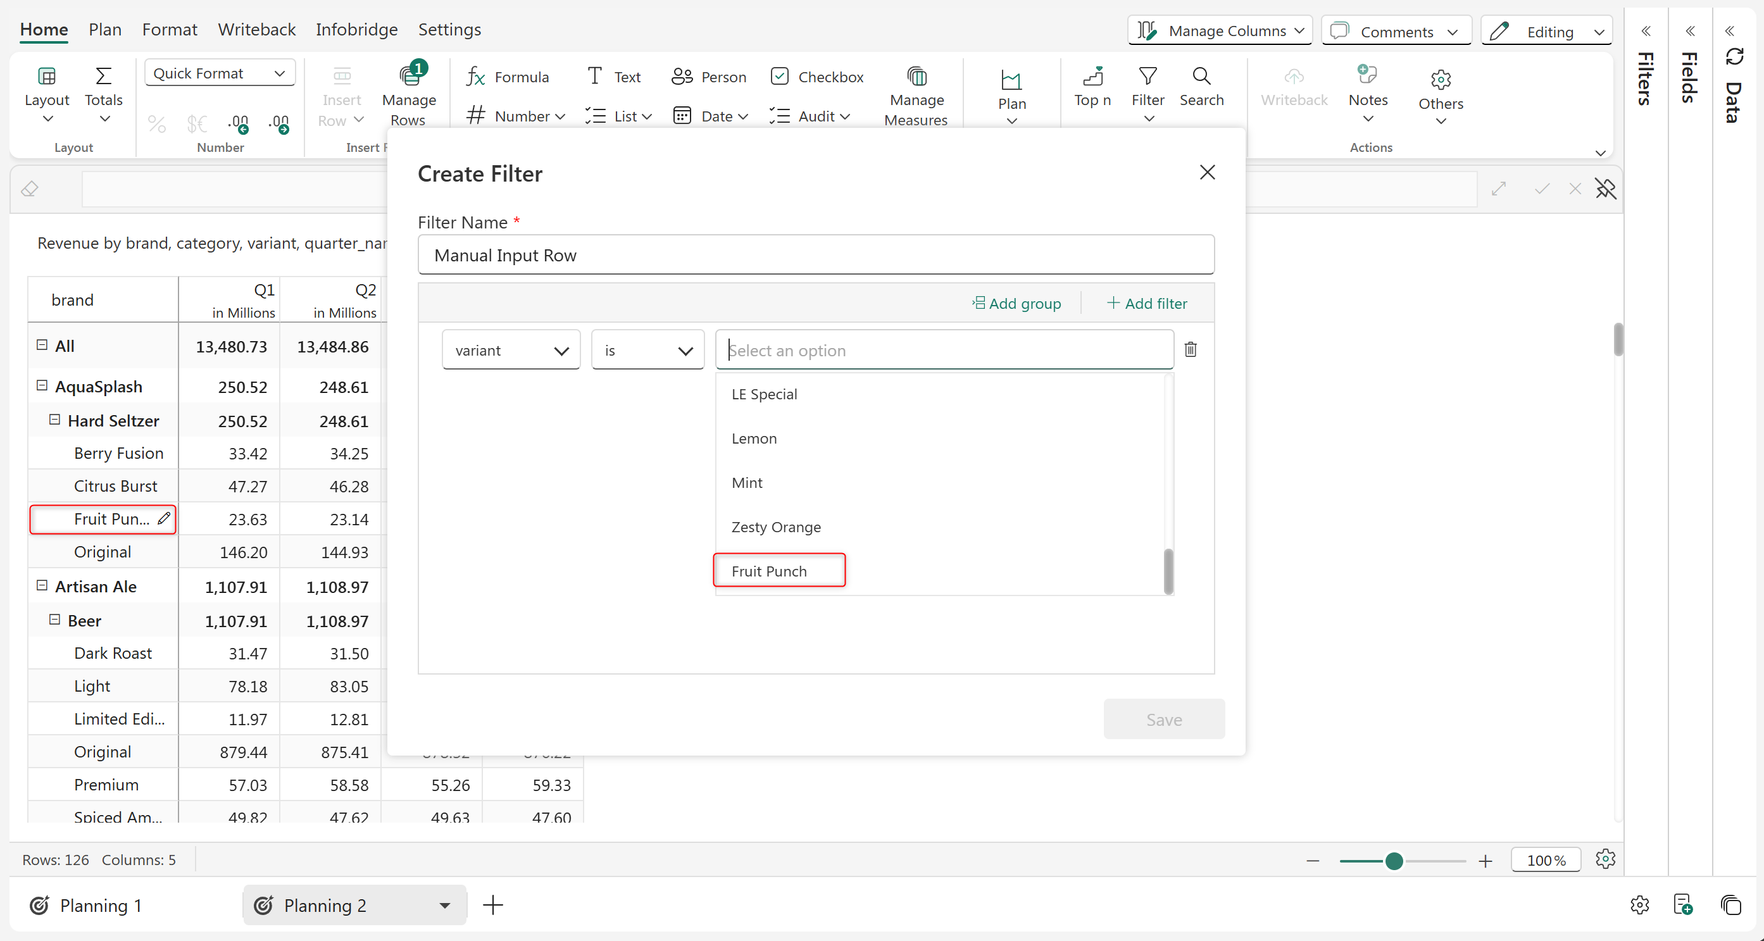Click Add filter in the dialog

click(x=1147, y=303)
